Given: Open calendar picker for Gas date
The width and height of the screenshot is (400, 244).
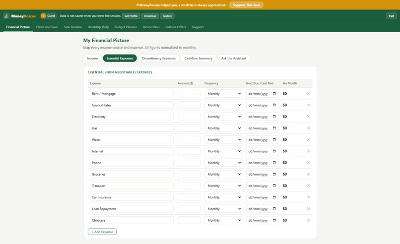Looking at the screenshot, I should (x=274, y=128).
